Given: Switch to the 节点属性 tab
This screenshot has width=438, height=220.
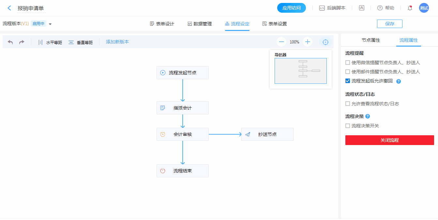Looking at the screenshot, I should [x=370, y=40].
